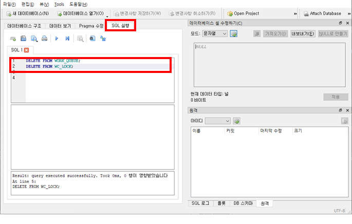Click Attach Database in toolbar

(322, 13)
